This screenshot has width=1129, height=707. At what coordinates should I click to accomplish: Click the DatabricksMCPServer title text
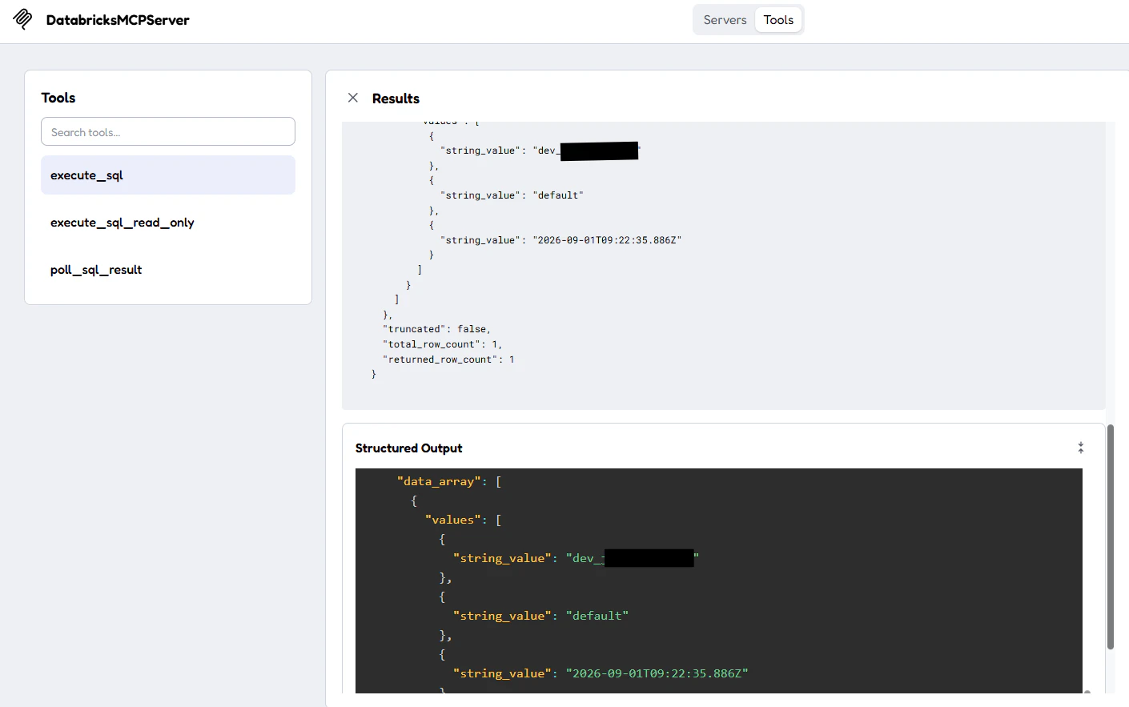[118, 20]
